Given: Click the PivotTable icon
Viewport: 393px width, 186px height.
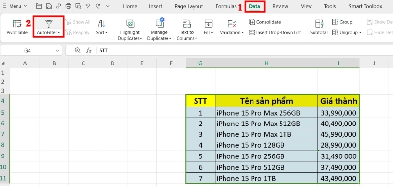Looking at the screenshot, I should tap(17, 24).
